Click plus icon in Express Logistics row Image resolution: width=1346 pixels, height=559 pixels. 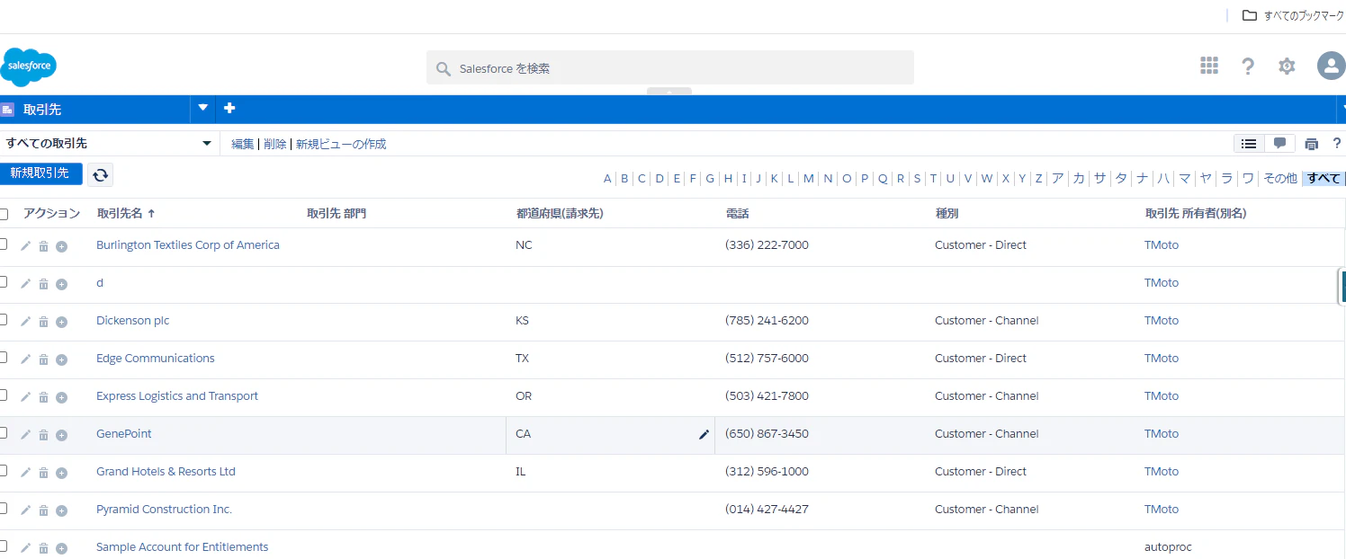pyautogui.click(x=61, y=397)
